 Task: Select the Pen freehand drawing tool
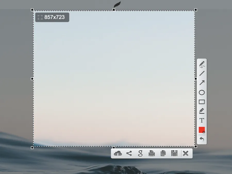(202, 64)
